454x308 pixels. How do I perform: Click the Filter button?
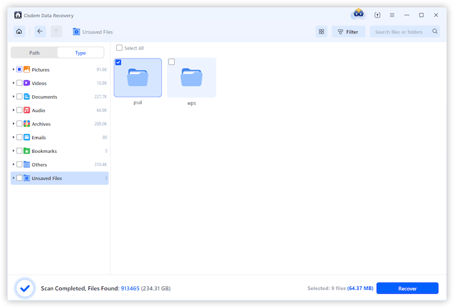click(348, 32)
